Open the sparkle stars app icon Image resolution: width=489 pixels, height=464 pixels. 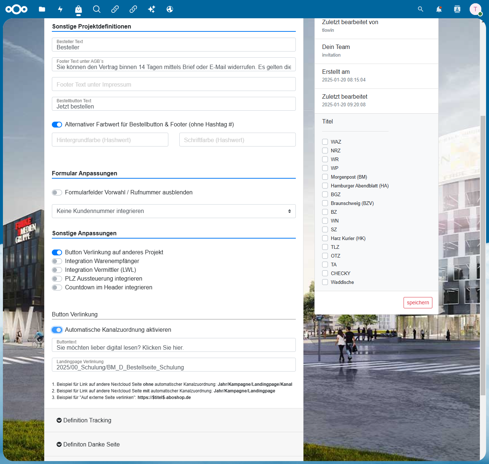tap(152, 9)
